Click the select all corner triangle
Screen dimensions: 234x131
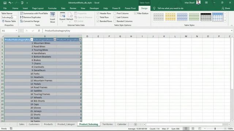coord(3,36)
